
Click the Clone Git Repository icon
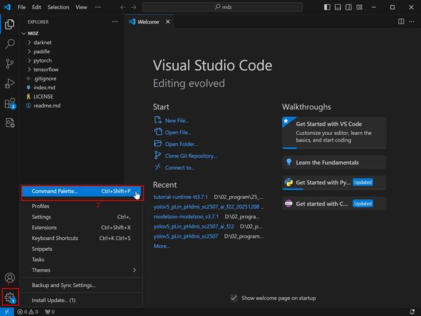158,155
